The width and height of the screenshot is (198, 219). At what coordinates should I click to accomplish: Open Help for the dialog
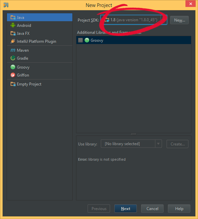(179, 208)
